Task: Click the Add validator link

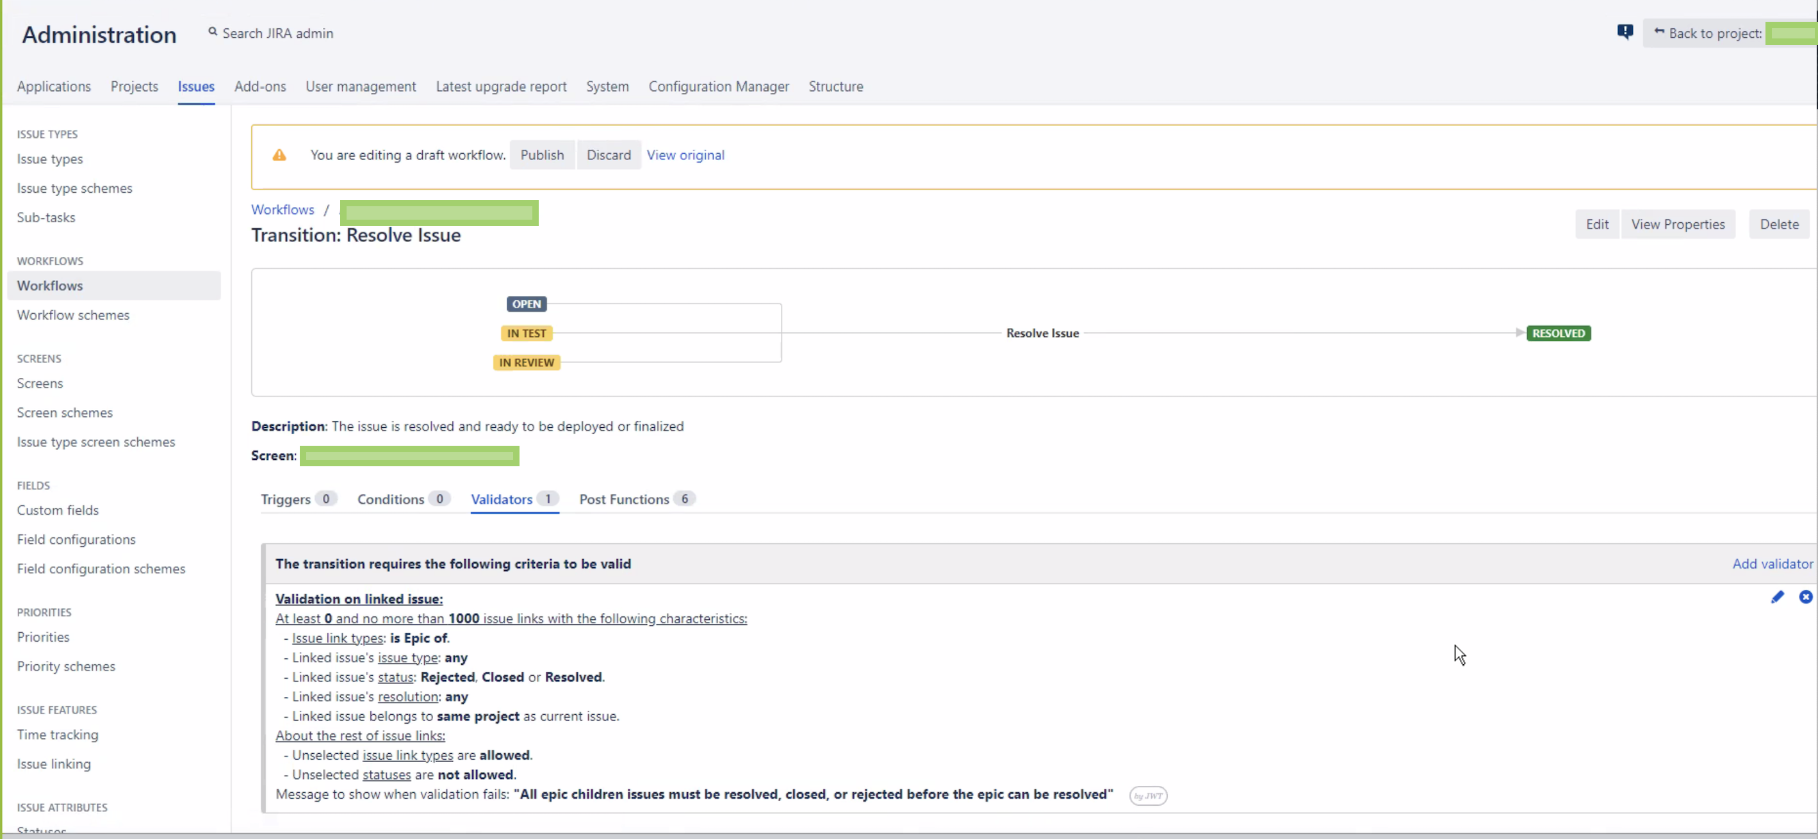Action: tap(1772, 564)
